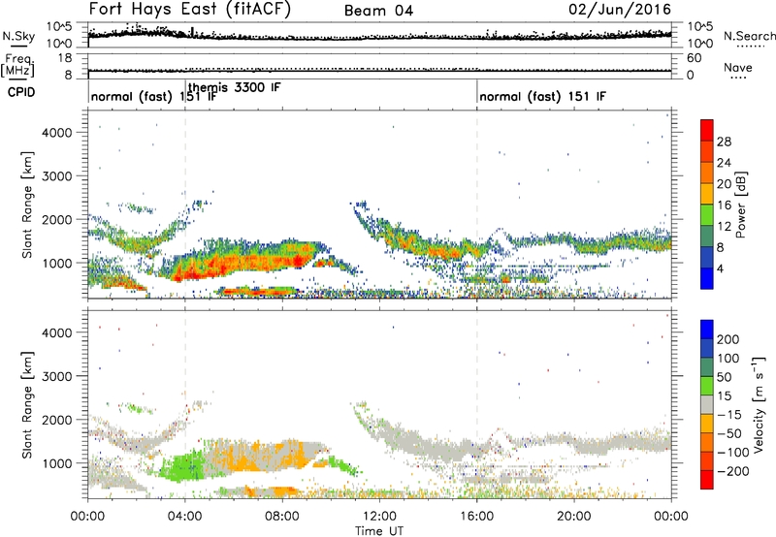Pick the yellow segment of the Power colorbar

click(707, 193)
